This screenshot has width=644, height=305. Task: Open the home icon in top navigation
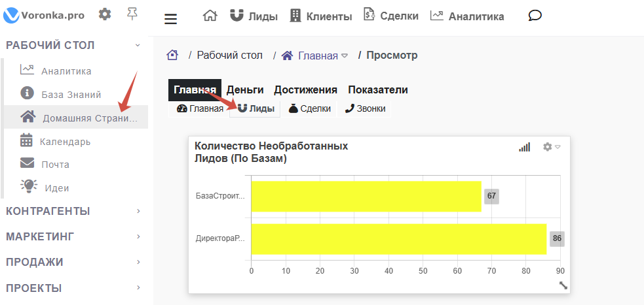click(x=210, y=16)
